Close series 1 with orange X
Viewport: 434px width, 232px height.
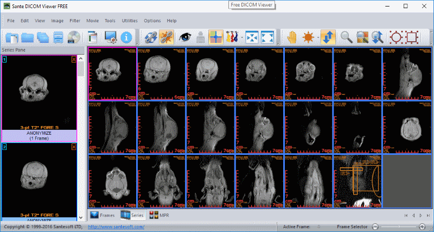tap(74, 59)
